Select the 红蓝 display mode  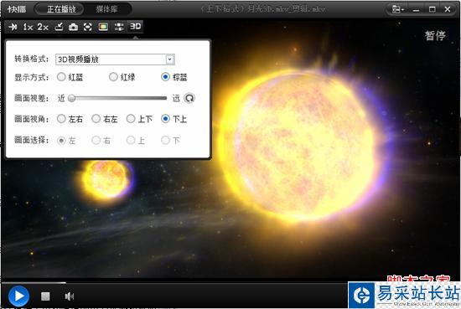[x=70, y=77]
